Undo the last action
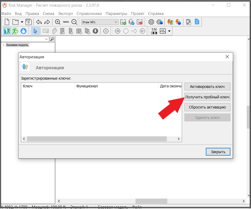Viewport: 251px width, 209px height. pos(39,22)
